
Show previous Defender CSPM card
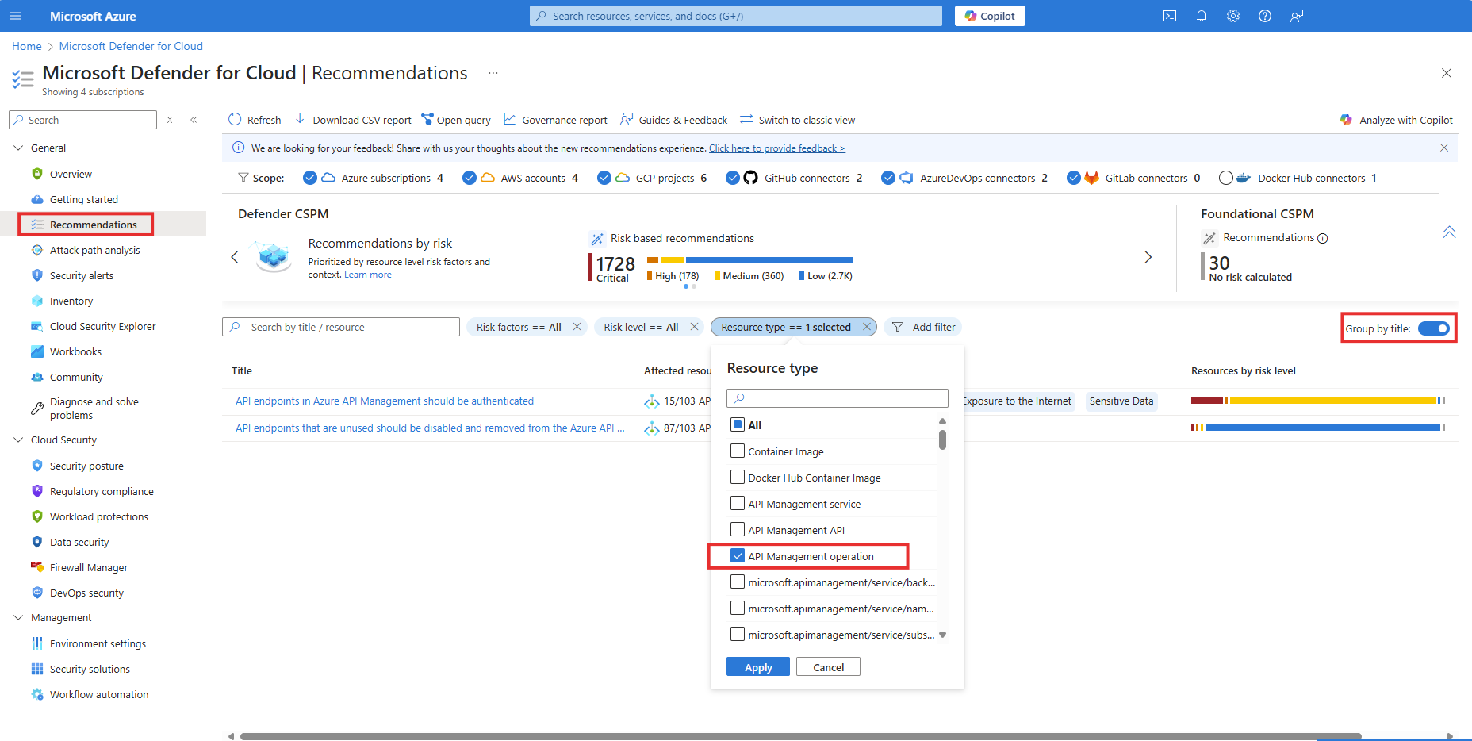pyautogui.click(x=235, y=257)
